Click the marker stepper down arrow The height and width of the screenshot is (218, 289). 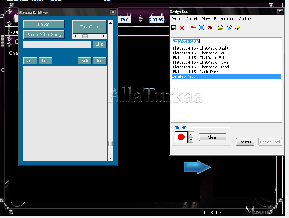pos(191,140)
